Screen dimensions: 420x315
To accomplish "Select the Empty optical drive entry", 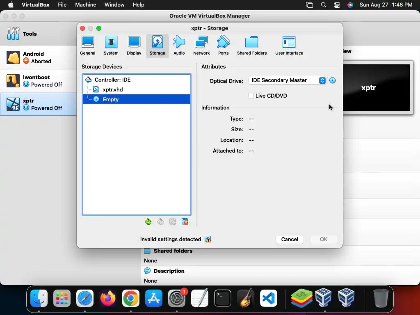I will tap(136, 99).
